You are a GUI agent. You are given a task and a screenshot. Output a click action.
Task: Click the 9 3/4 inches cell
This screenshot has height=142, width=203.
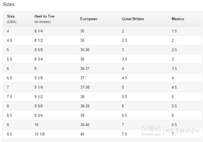click(x=39, y=115)
